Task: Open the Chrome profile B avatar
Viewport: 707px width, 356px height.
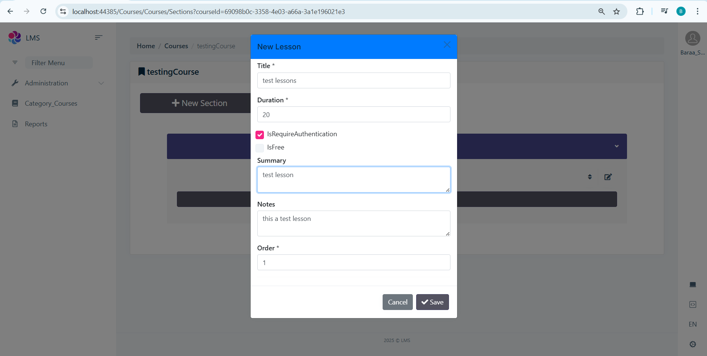Action: [681, 11]
